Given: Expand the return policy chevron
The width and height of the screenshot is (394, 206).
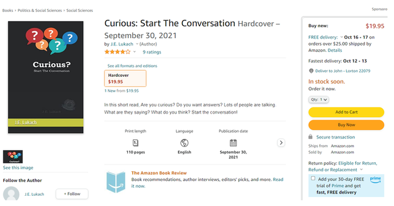Looking at the screenshot, I should coord(361,170).
